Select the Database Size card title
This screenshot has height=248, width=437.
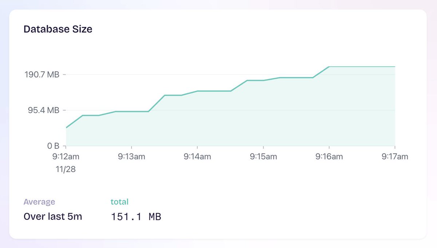pos(58,29)
